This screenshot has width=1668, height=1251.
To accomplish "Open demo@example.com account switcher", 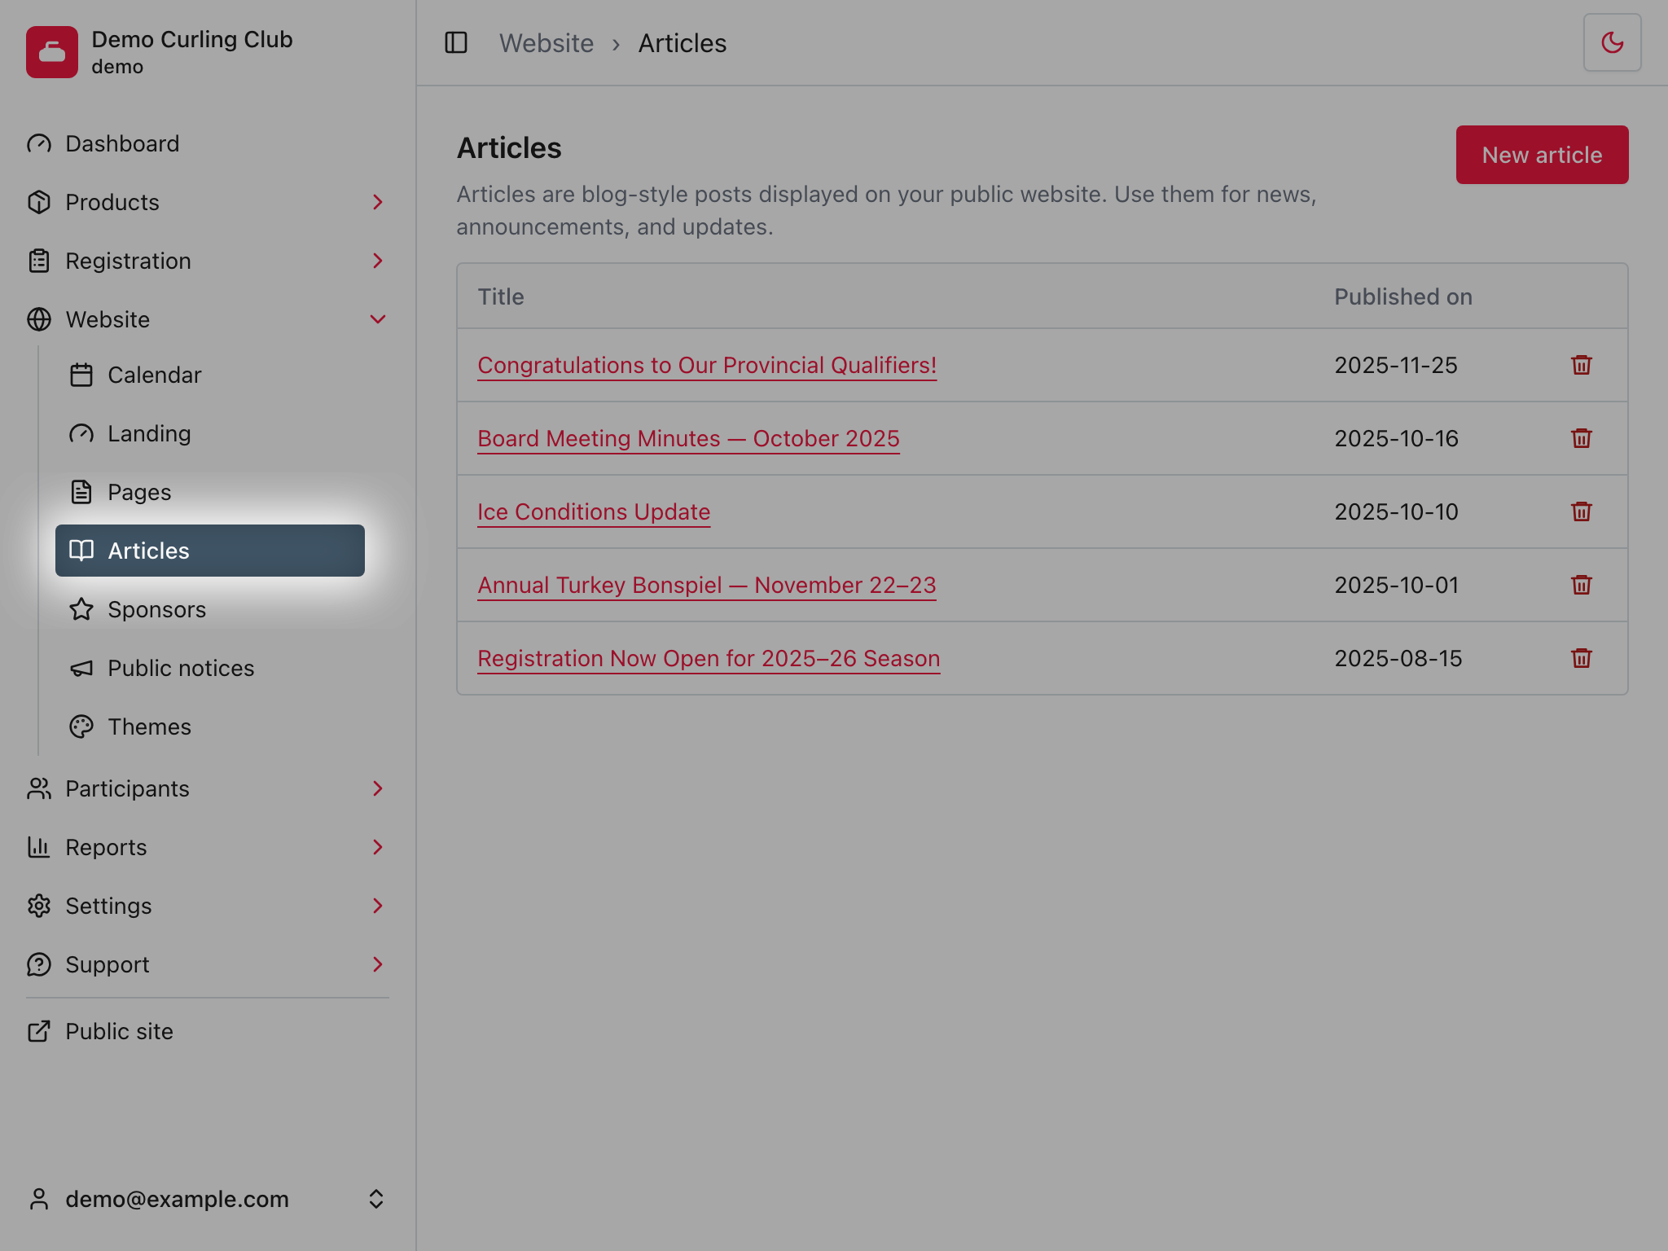I will click(208, 1199).
